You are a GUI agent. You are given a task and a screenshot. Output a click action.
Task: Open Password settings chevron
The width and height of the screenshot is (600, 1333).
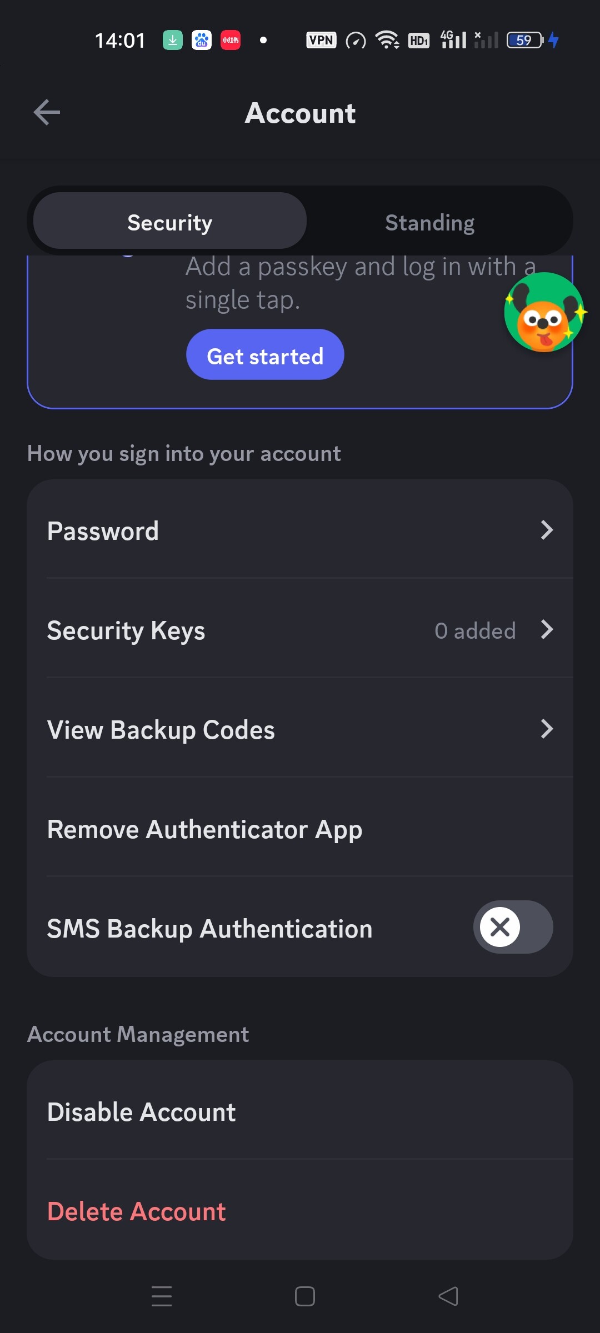[547, 530]
